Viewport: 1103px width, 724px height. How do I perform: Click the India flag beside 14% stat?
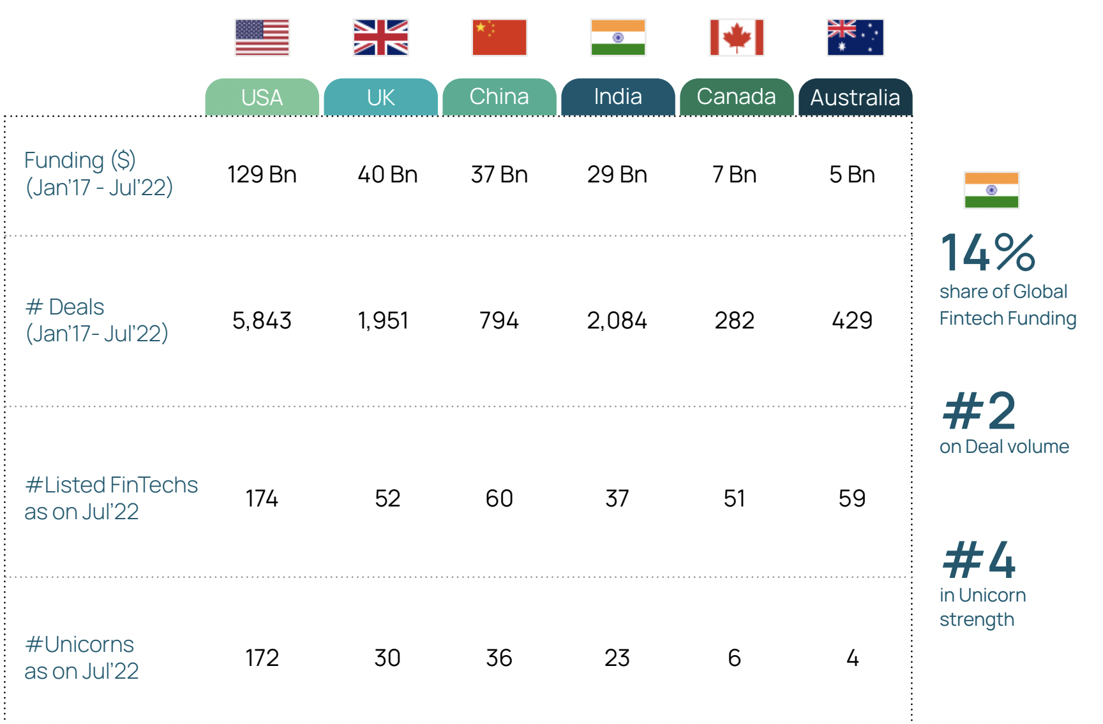(x=991, y=190)
